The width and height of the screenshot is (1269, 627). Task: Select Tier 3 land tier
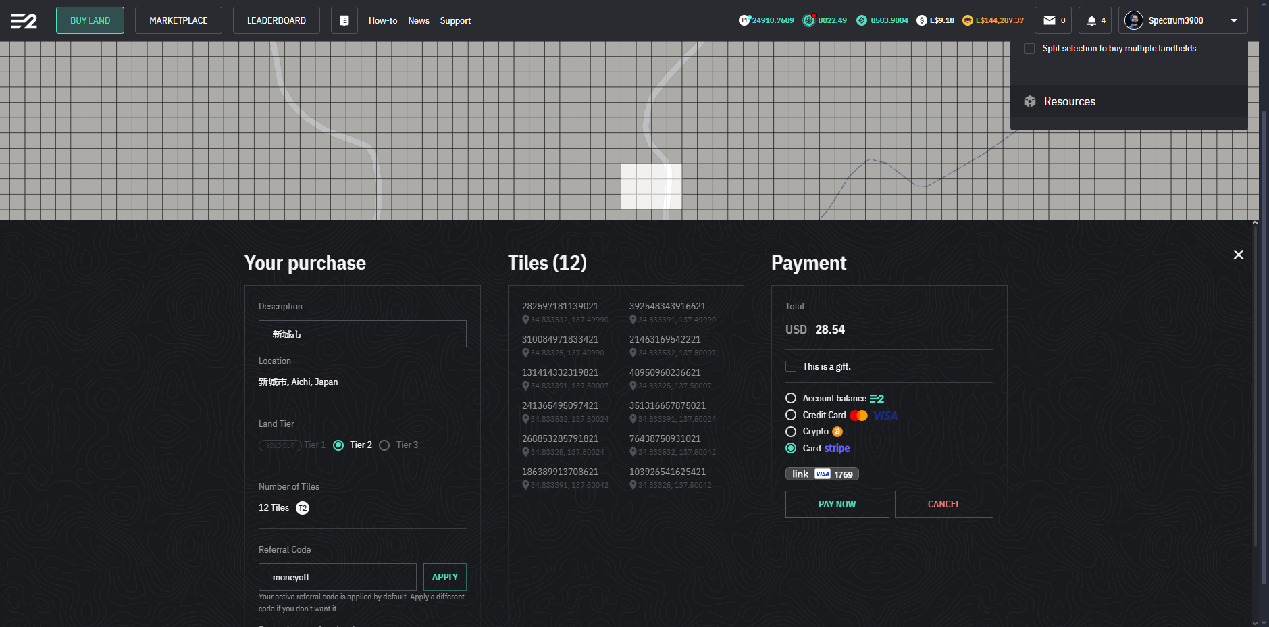(x=384, y=445)
